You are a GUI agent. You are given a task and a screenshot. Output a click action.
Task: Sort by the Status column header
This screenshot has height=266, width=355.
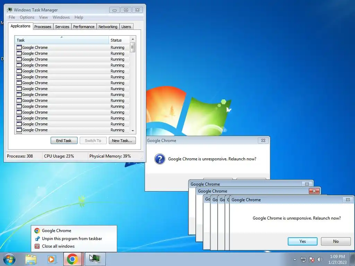click(119, 40)
